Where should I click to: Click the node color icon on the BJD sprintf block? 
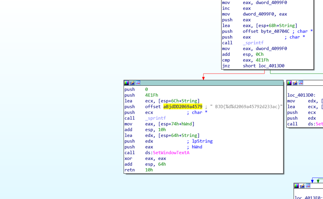point(127,83)
